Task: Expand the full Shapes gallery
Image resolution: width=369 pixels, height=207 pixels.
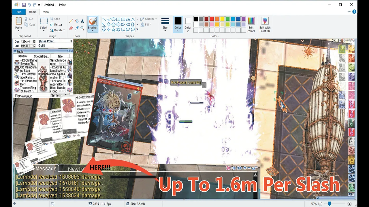Action: pyautogui.click(x=137, y=30)
